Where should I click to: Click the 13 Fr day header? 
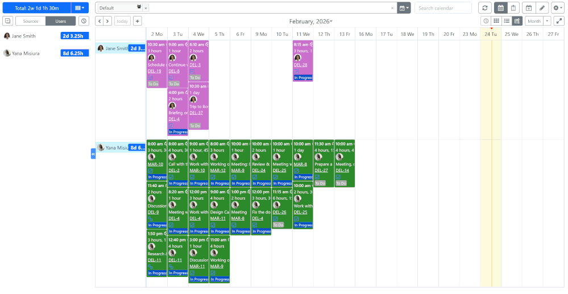(345, 34)
